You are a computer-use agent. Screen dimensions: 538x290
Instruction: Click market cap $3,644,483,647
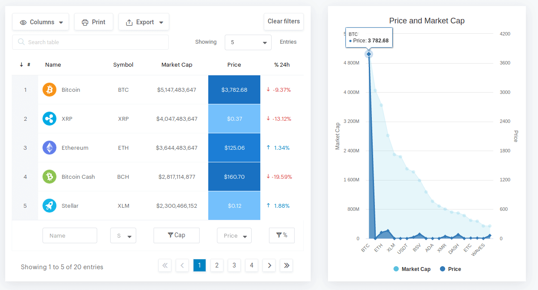pyautogui.click(x=177, y=148)
